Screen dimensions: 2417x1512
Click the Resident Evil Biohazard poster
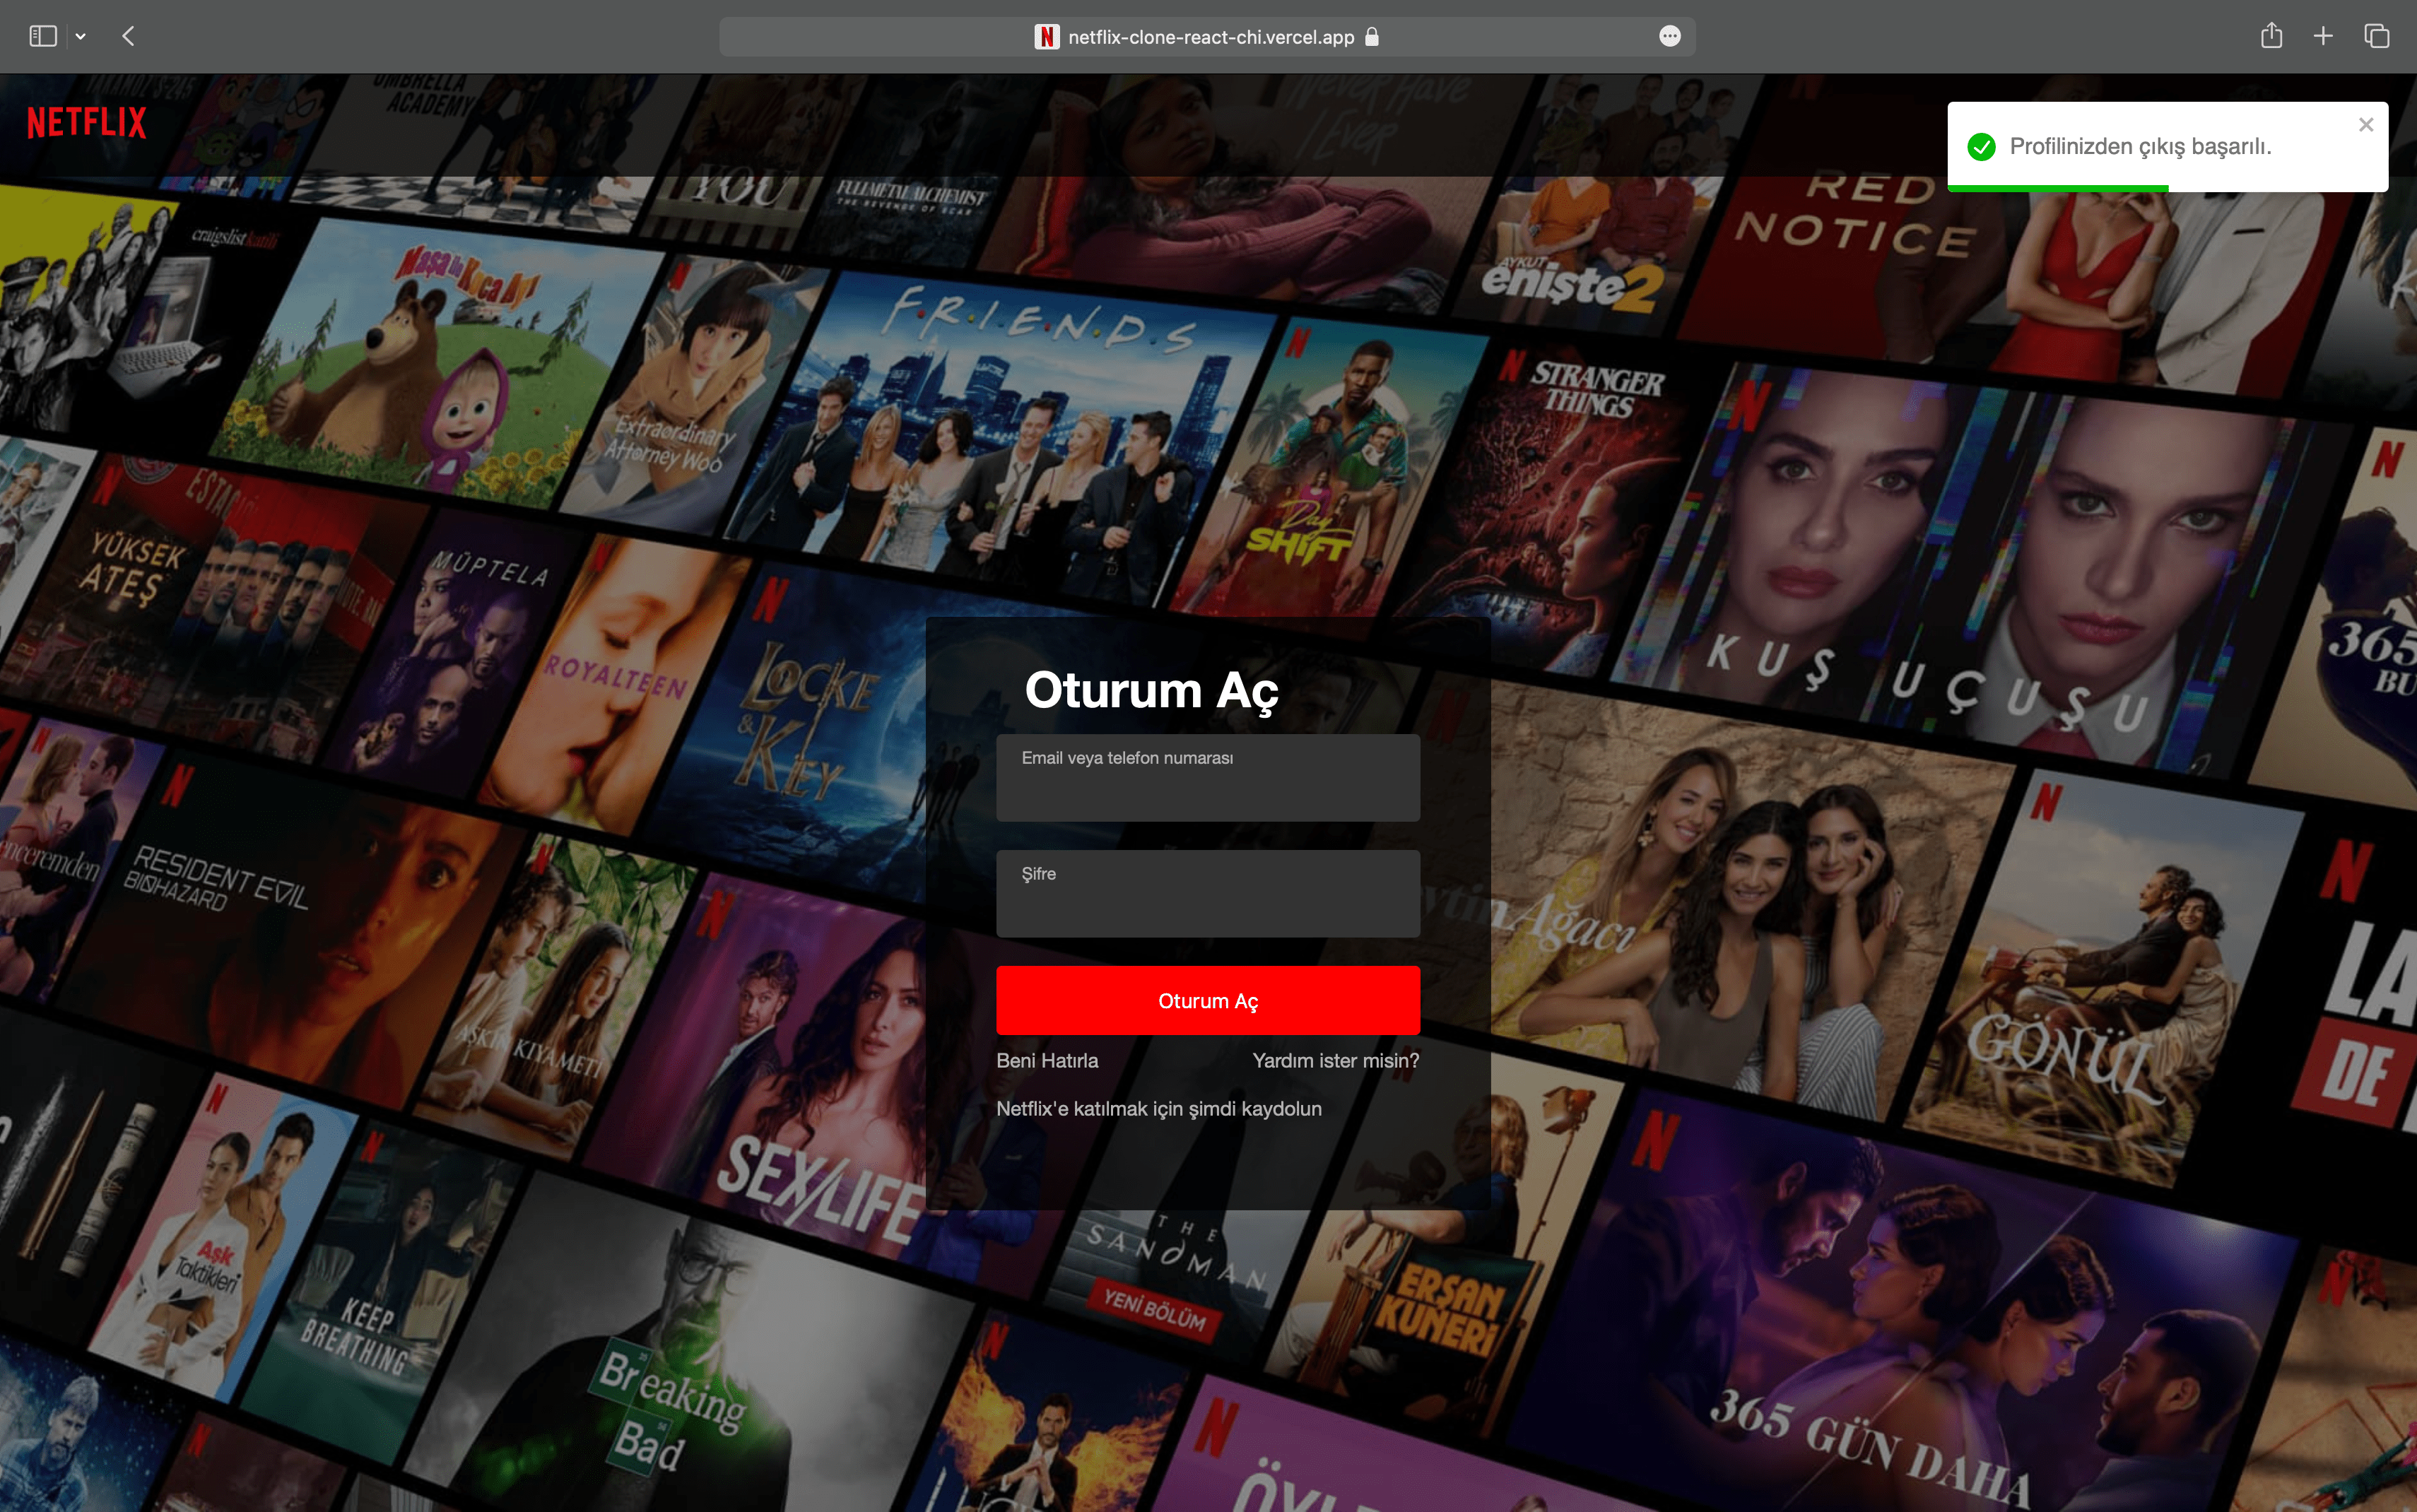pyautogui.click(x=280, y=930)
